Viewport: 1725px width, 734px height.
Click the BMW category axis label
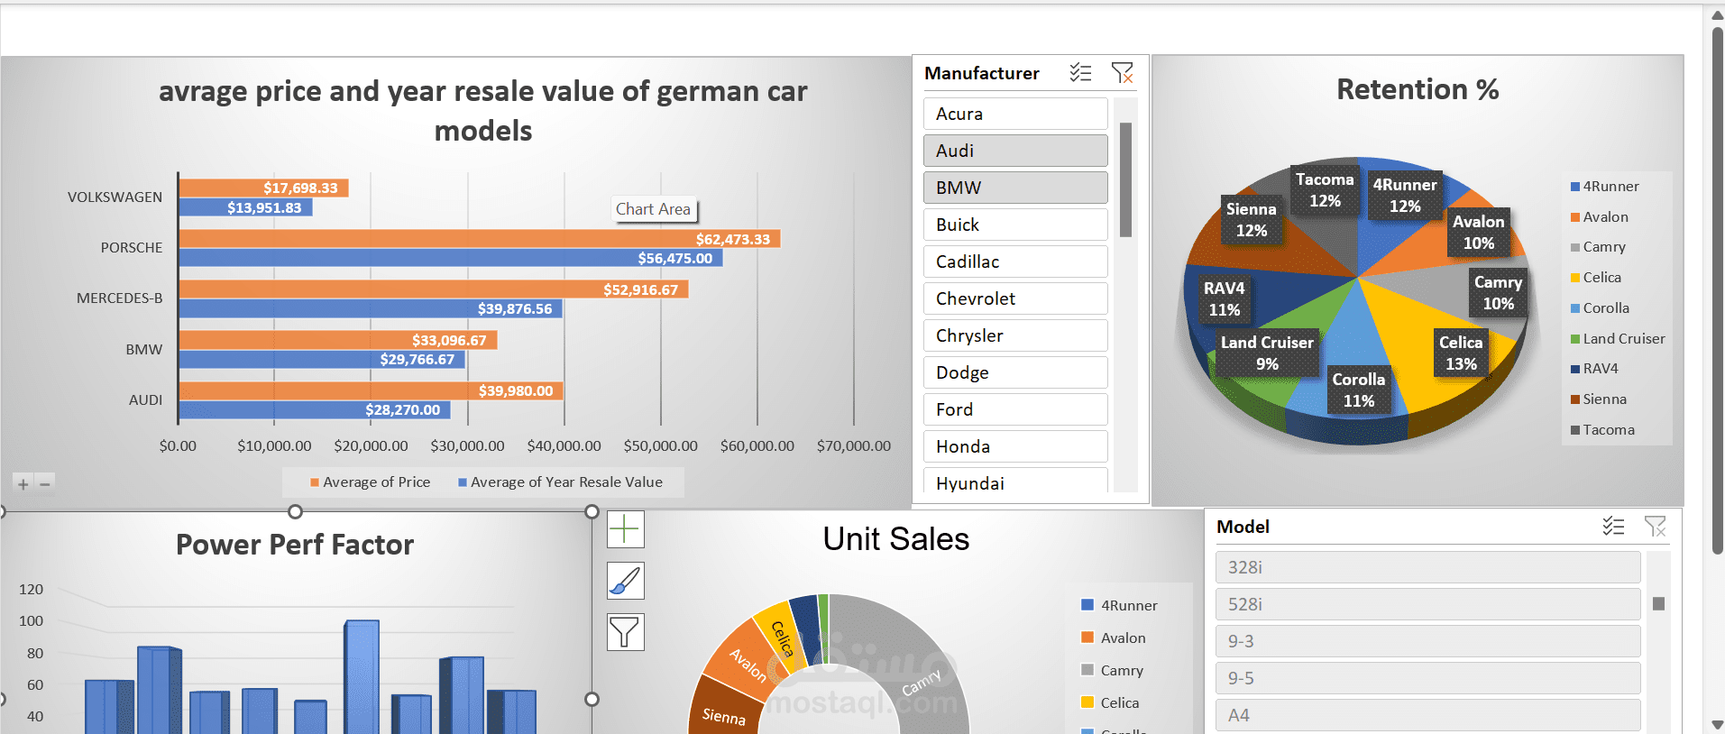144,350
